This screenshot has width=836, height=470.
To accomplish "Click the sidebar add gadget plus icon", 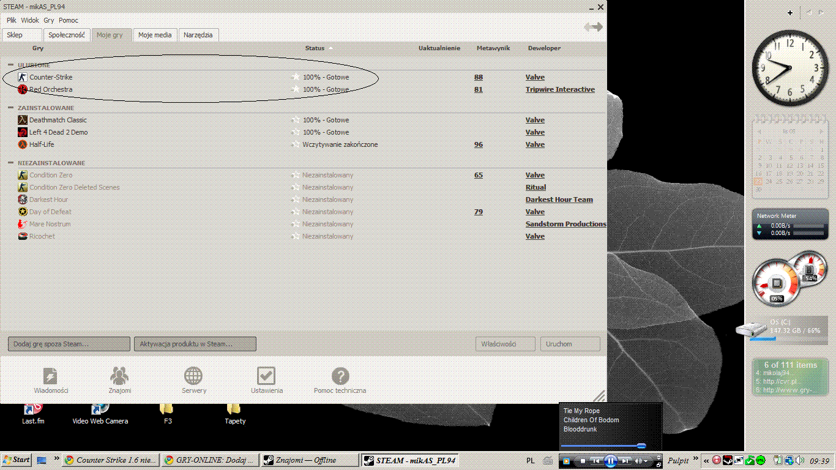I will 790,12.
